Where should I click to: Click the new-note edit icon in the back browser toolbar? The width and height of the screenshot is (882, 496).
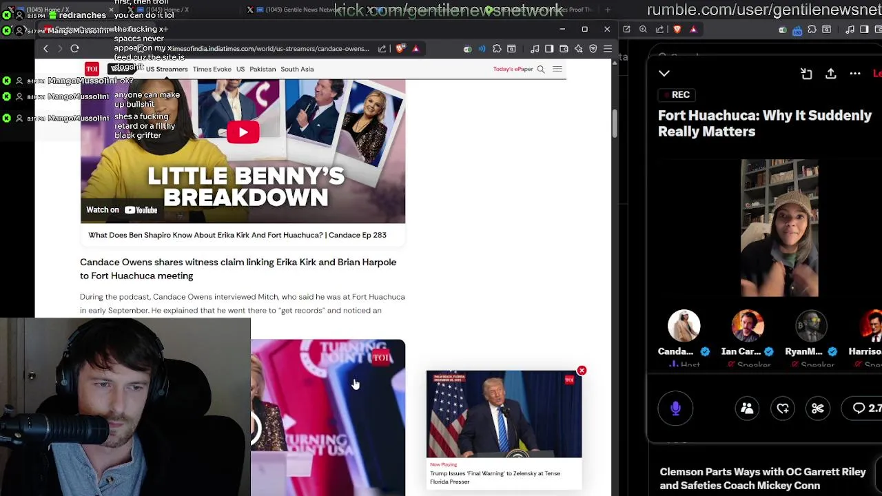[x=626, y=30]
